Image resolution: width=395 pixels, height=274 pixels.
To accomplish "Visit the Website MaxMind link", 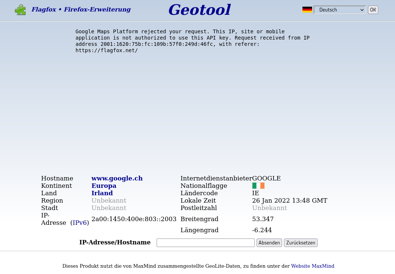I will point(312,266).
